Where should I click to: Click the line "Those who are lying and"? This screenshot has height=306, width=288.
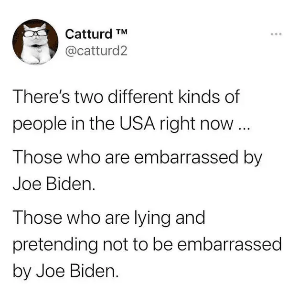pyautogui.click(x=109, y=218)
